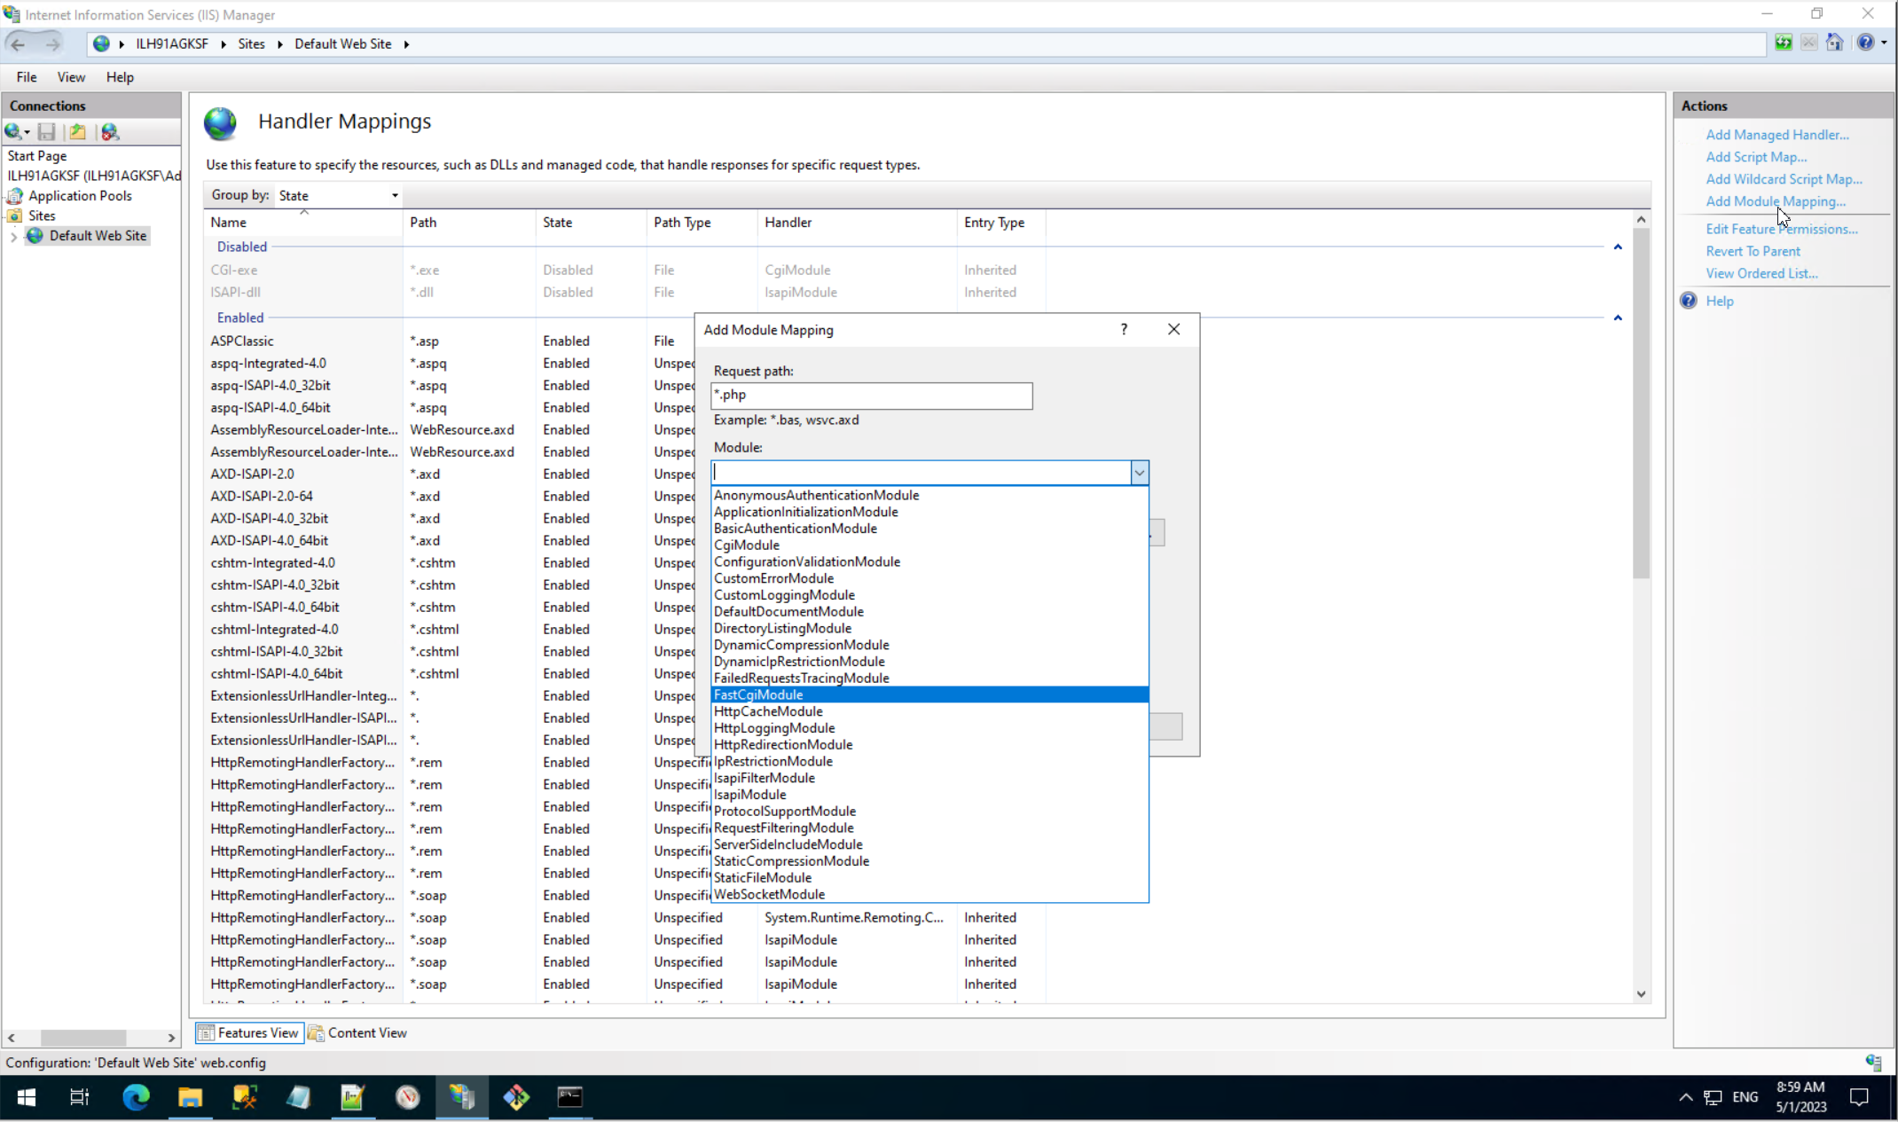Image resolution: width=1898 pixels, height=1122 pixels.
Task: Click View Ordered List link
Action: pyautogui.click(x=1761, y=273)
